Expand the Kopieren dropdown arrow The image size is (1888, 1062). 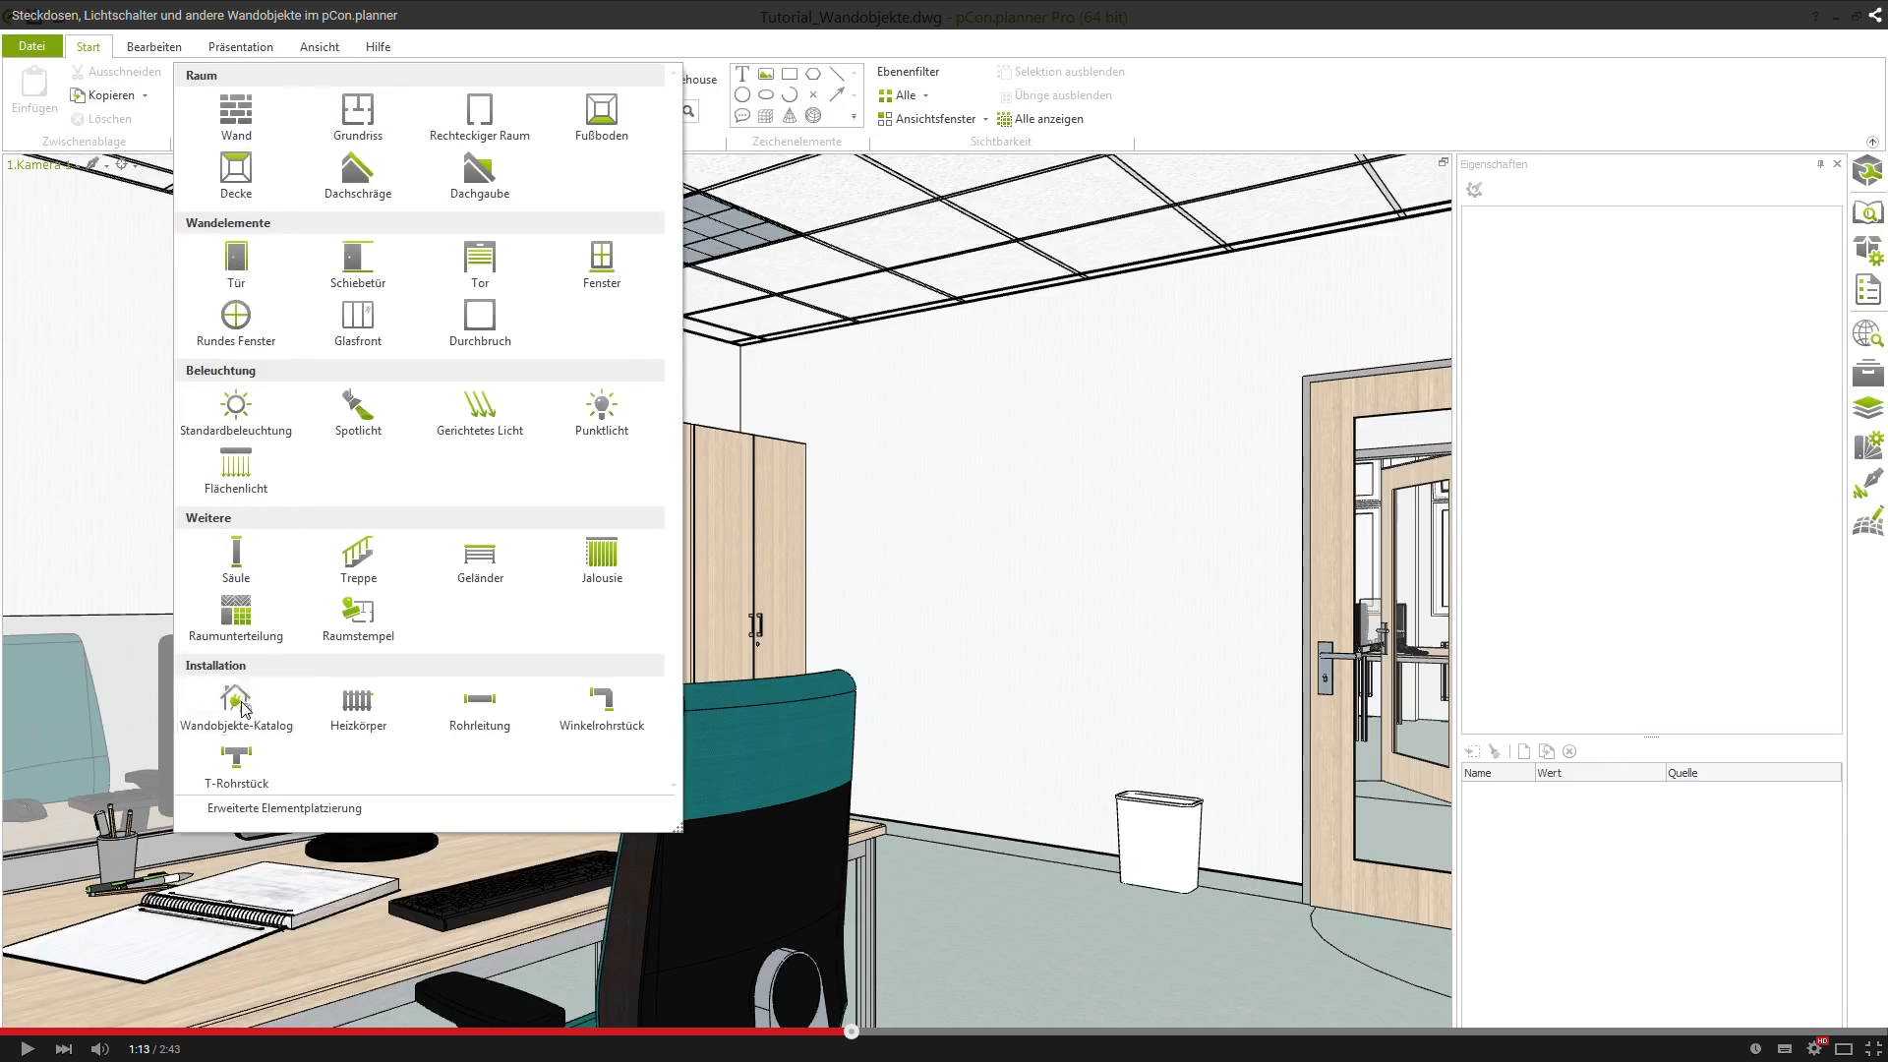point(146,95)
